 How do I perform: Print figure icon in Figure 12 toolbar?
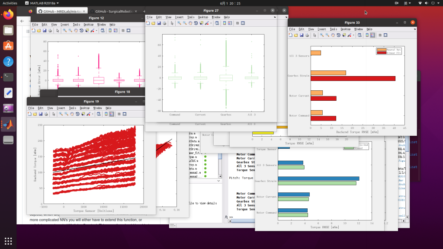[50, 31]
